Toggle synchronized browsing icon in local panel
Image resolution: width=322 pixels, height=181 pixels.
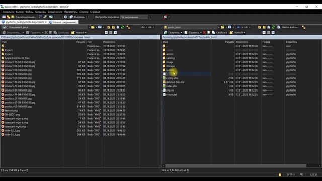pyautogui.click(x=128, y=27)
